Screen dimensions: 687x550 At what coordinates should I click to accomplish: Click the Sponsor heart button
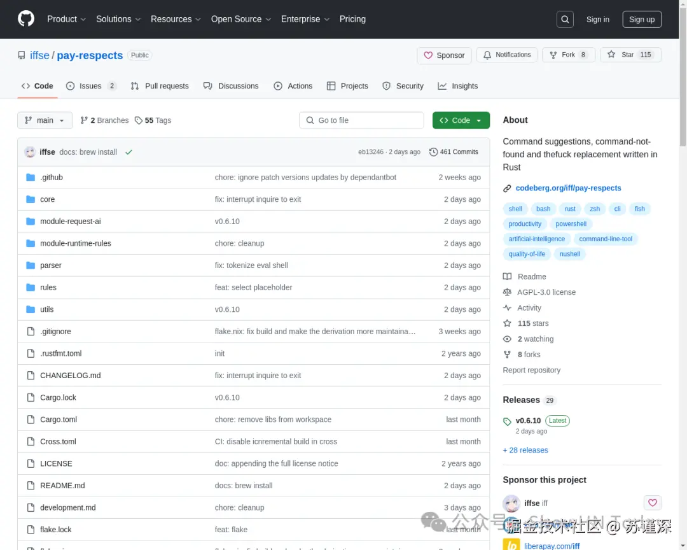click(444, 55)
